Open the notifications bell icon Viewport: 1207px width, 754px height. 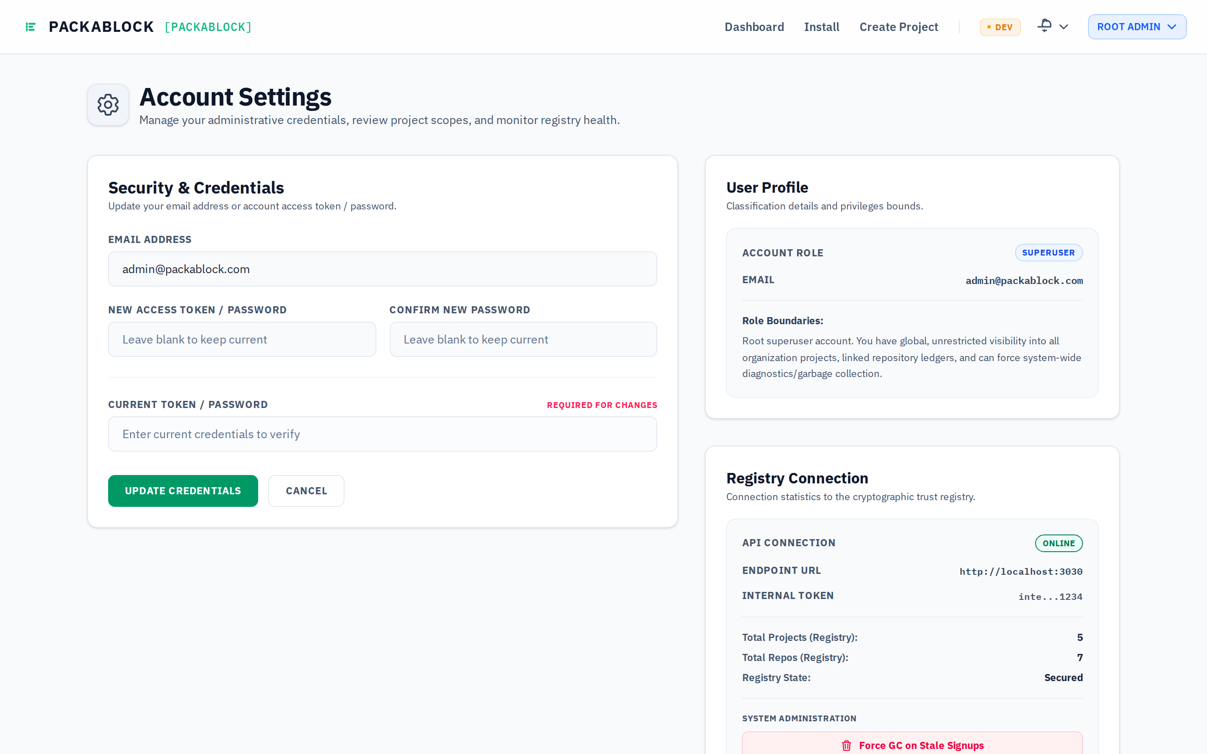1044,26
